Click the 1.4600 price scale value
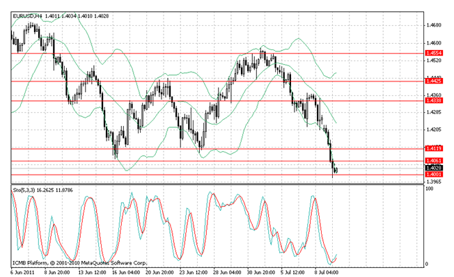The image size is (454, 277). [x=434, y=43]
